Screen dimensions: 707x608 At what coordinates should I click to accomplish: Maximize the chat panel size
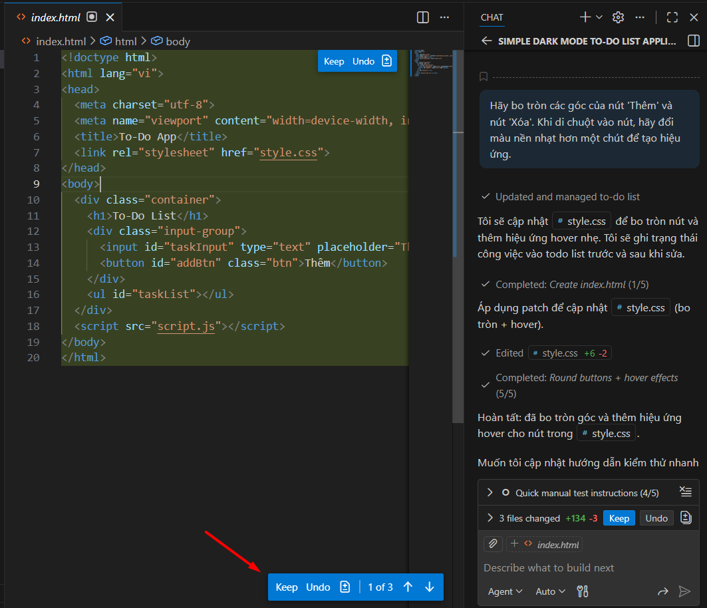672,17
